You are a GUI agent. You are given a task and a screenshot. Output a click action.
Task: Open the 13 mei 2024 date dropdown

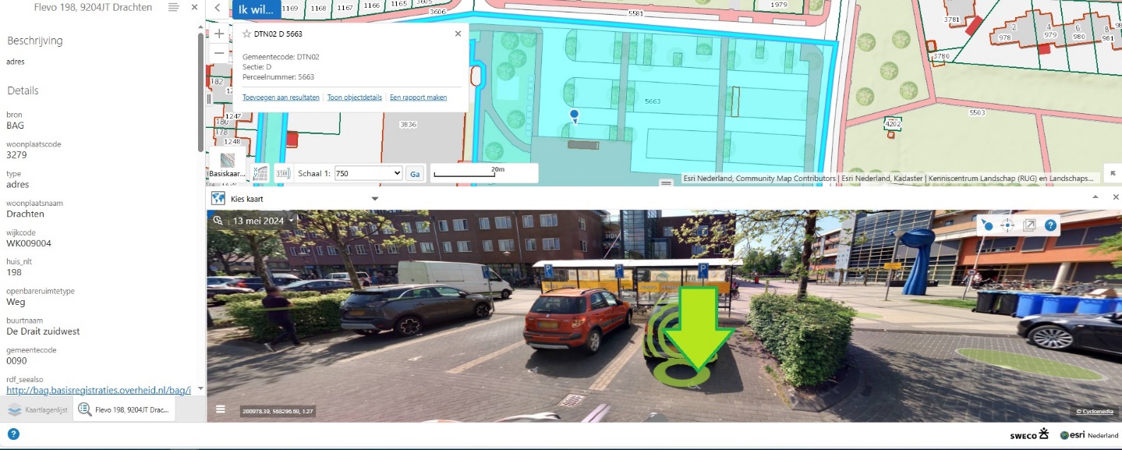point(263,221)
